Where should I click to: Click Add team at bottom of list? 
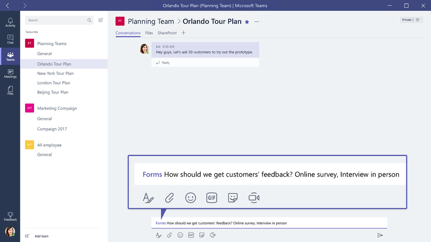click(x=41, y=236)
